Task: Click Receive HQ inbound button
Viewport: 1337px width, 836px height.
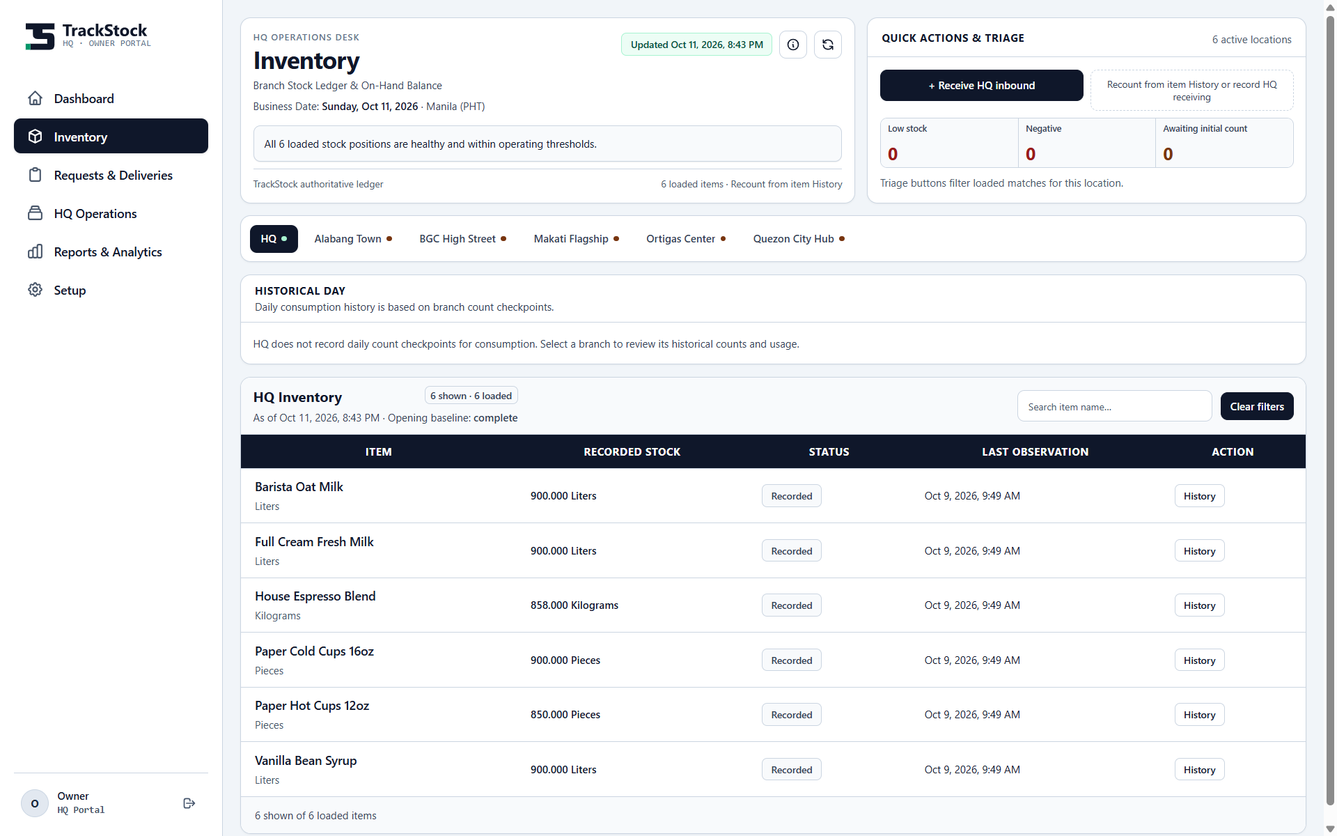Action: tap(981, 86)
